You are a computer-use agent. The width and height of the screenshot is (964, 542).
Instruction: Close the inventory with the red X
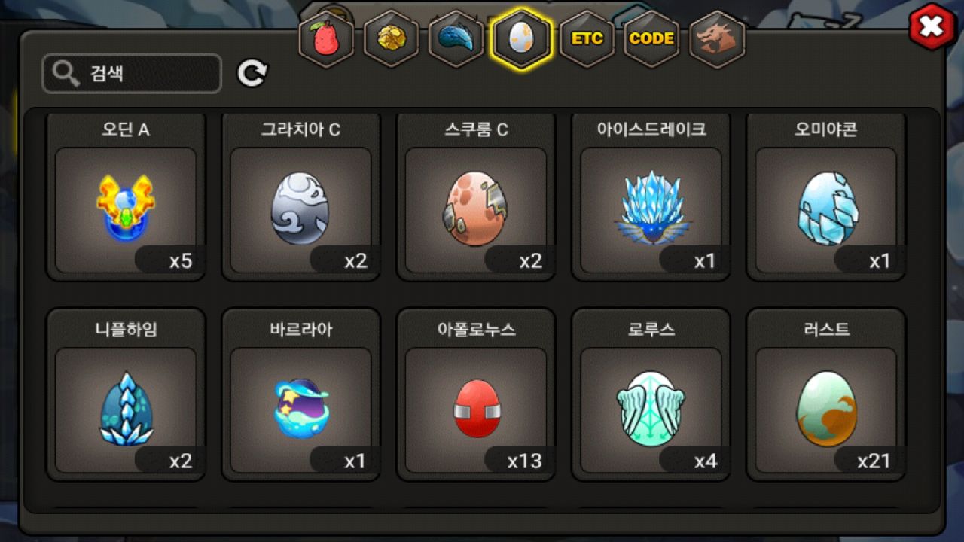[x=932, y=27]
